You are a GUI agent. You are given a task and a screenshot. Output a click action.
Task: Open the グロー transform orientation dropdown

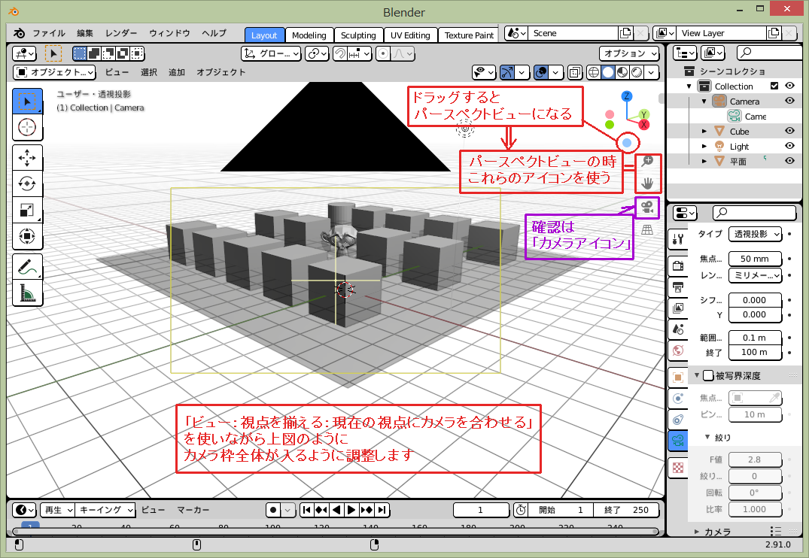pos(271,53)
